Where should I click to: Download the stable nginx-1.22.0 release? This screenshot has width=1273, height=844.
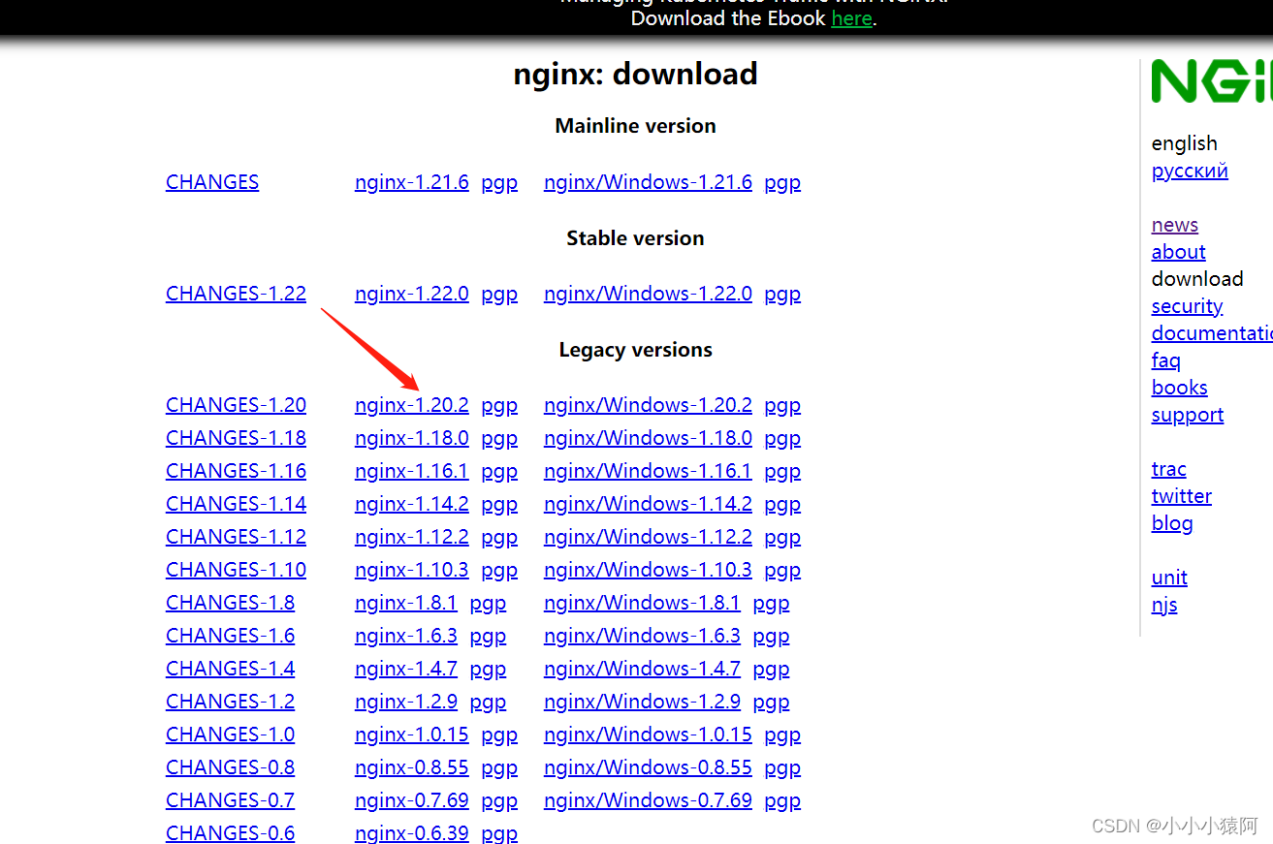click(x=411, y=293)
